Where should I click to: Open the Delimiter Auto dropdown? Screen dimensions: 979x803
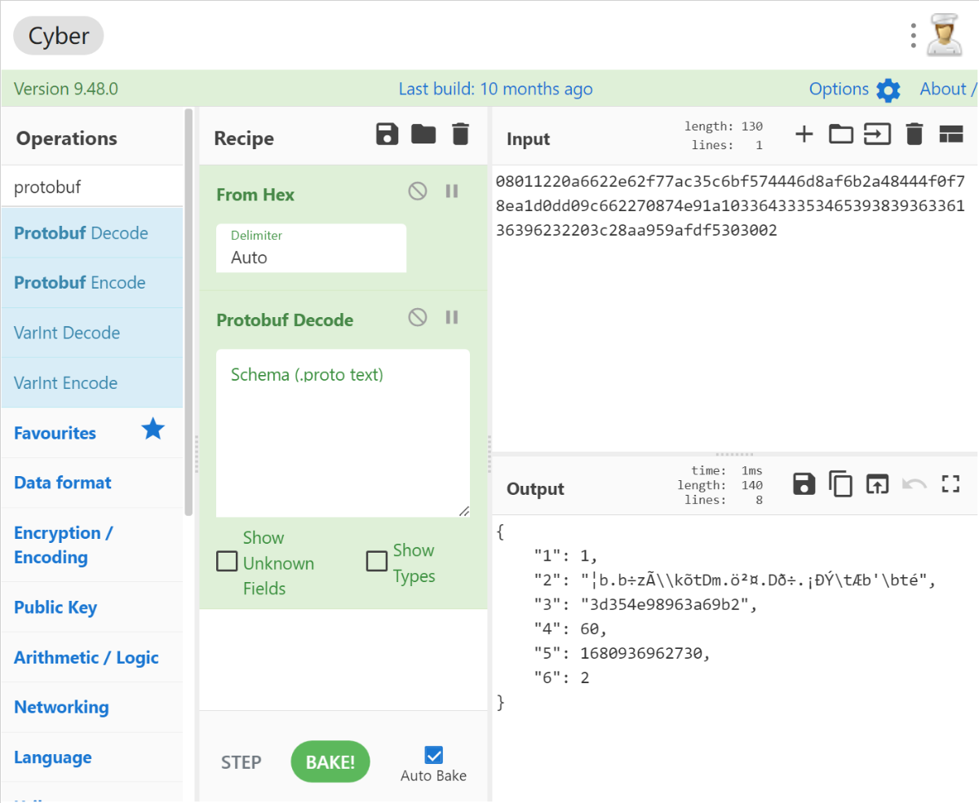[x=311, y=248]
